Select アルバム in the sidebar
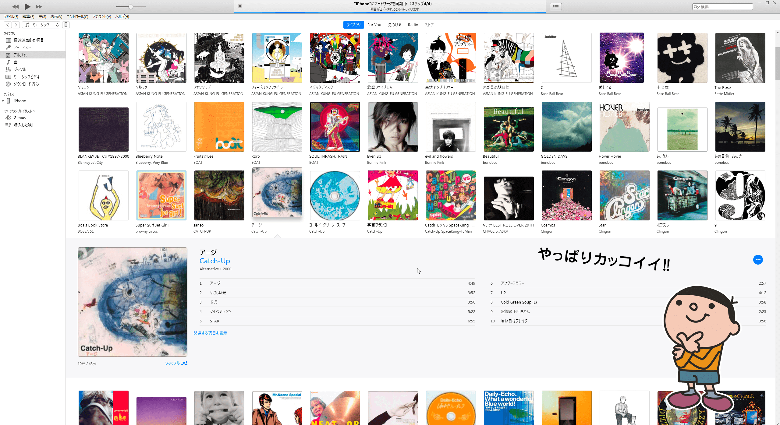The image size is (780, 425). click(x=33, y=55)
